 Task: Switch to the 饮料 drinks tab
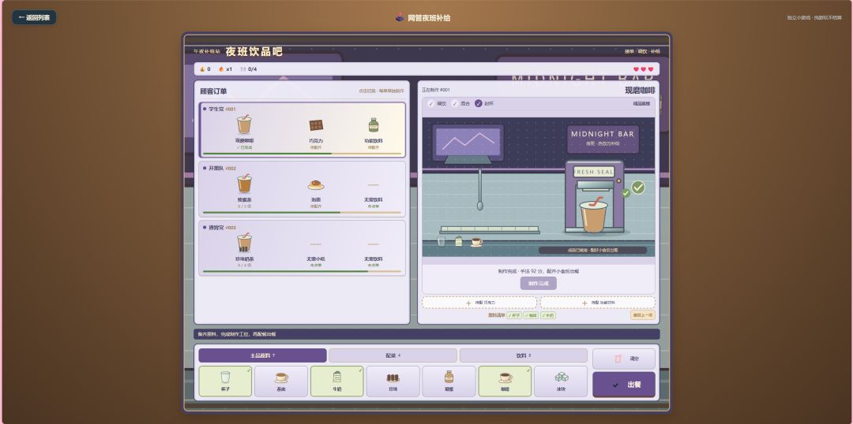(524, 355)
